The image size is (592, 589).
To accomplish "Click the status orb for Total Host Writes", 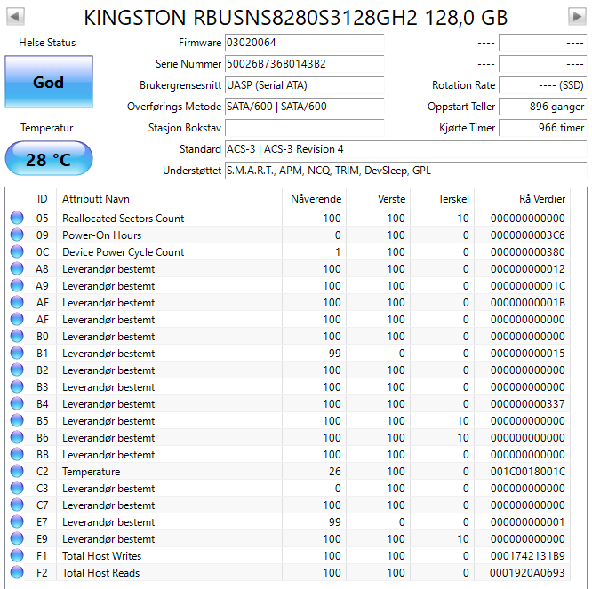I will (x=17, y=556).
